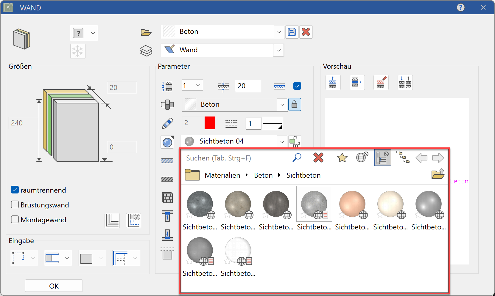Image resolution: width=495 pixels, height=296 pixels.
Task: Click the lock icon beside Beton material
Action: (294, 104)
